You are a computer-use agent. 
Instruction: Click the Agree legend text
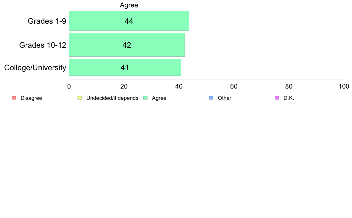point(159,98)
